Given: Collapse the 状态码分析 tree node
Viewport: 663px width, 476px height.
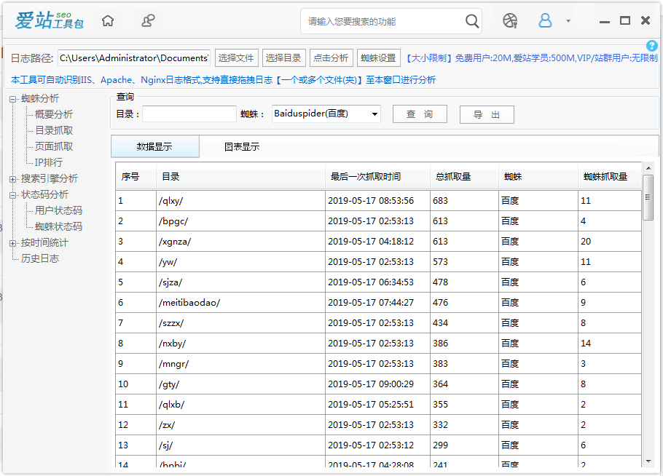Looking at the screenshot, I should [x=13, y=195].
